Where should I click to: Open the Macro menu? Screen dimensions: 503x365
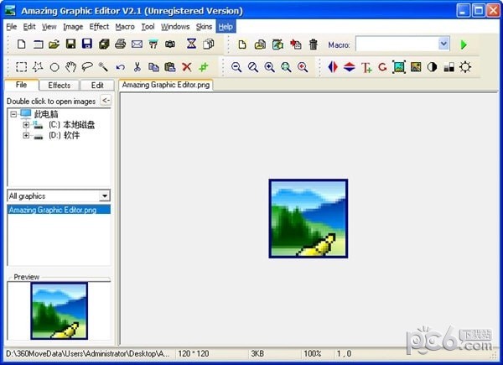pyautogui.click(x=125, y=27)
